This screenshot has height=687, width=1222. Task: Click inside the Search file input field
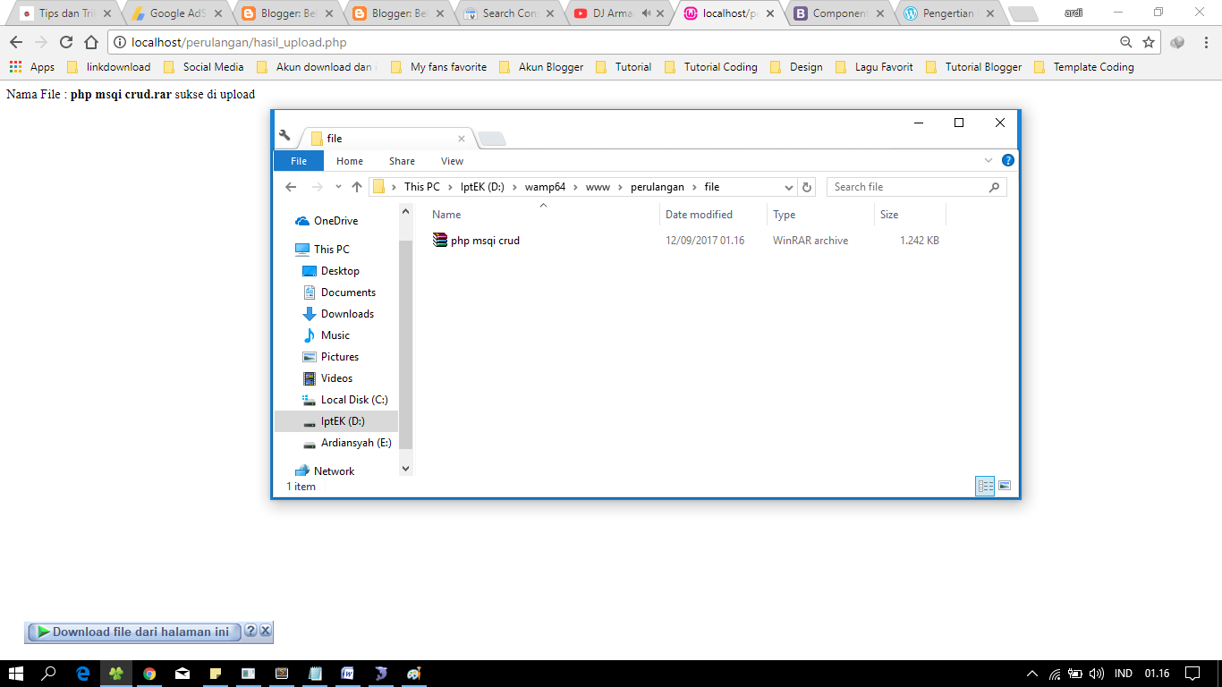pyautogui.click(x=904, y=186)
